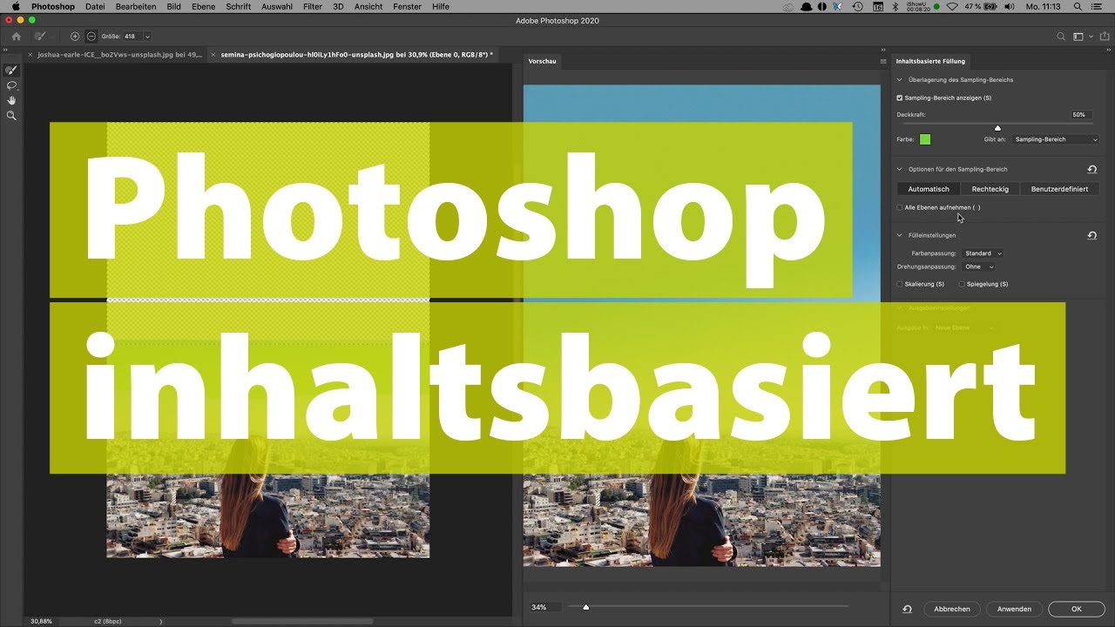Open the Ebene menu
Screen dimensions: 1115x627
[x=204, y=7]
